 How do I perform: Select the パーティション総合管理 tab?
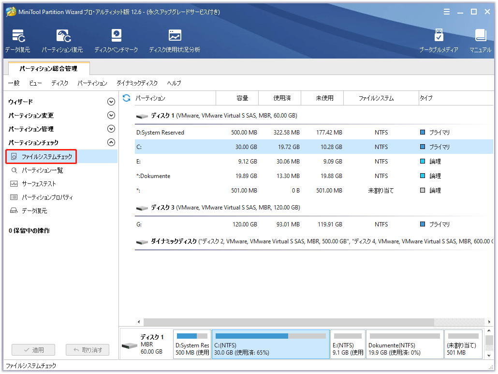point(49,68)
